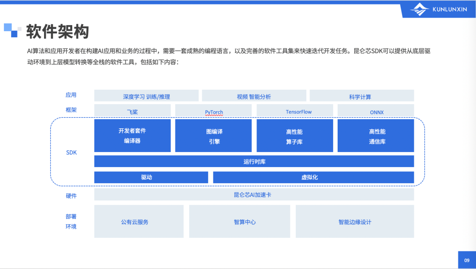Click the 开发者套件 编译器 block

[x=132, y=135]
